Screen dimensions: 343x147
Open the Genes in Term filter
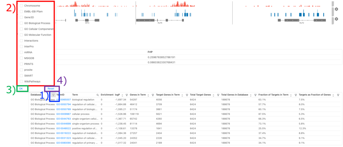[153, 95]
